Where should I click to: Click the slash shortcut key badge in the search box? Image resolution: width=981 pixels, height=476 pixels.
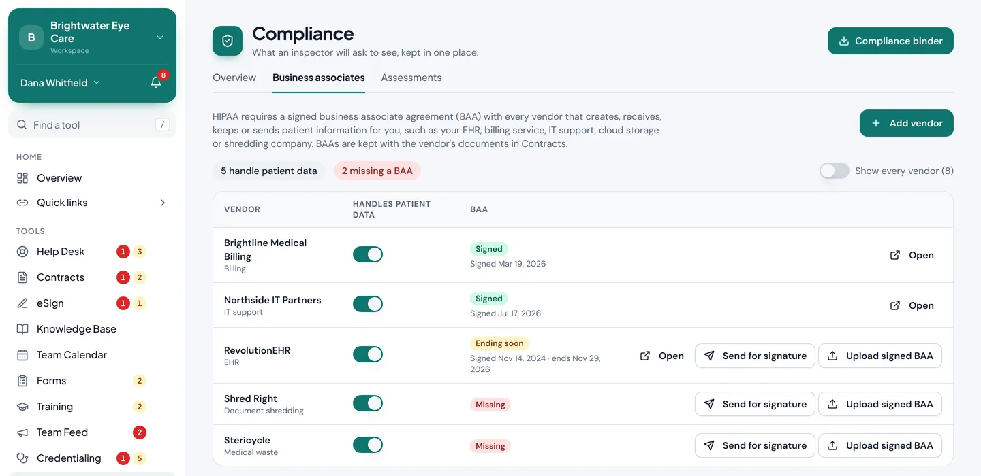click(x=162, y=124)
